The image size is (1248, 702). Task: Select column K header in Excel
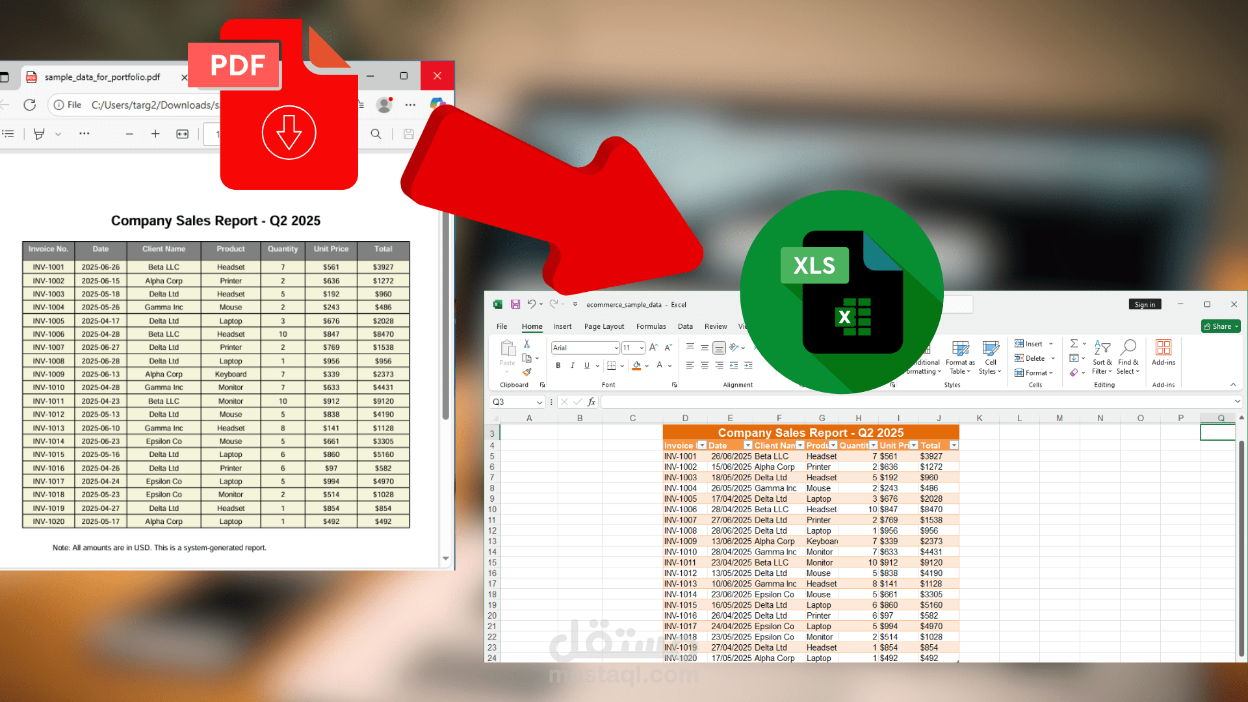[x=979, y=418]
